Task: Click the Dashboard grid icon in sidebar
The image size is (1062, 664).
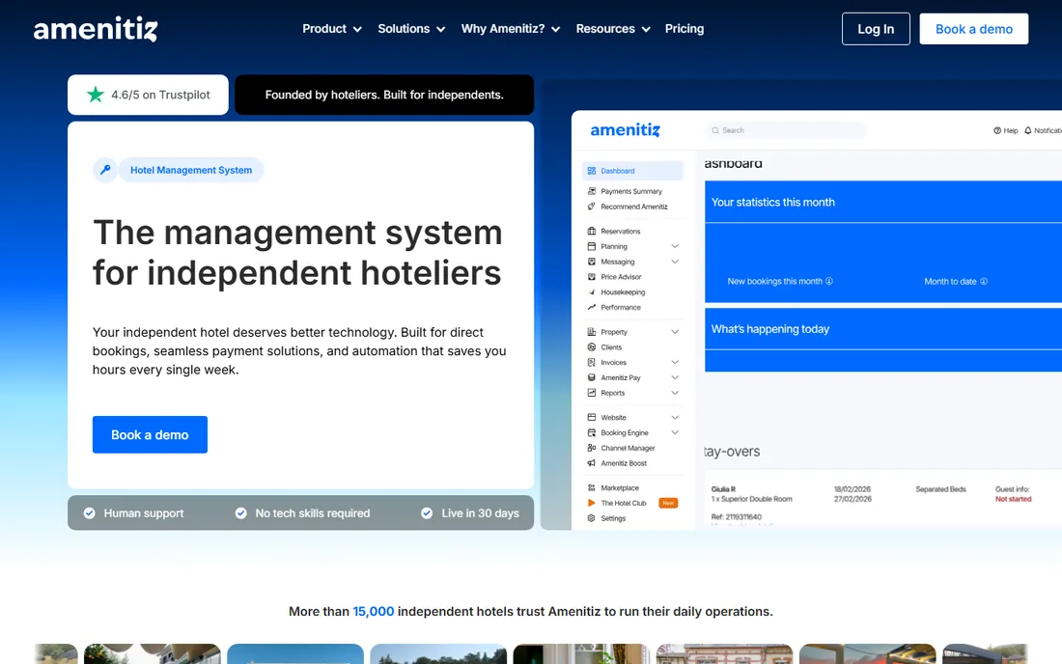Action: [591, 171]
